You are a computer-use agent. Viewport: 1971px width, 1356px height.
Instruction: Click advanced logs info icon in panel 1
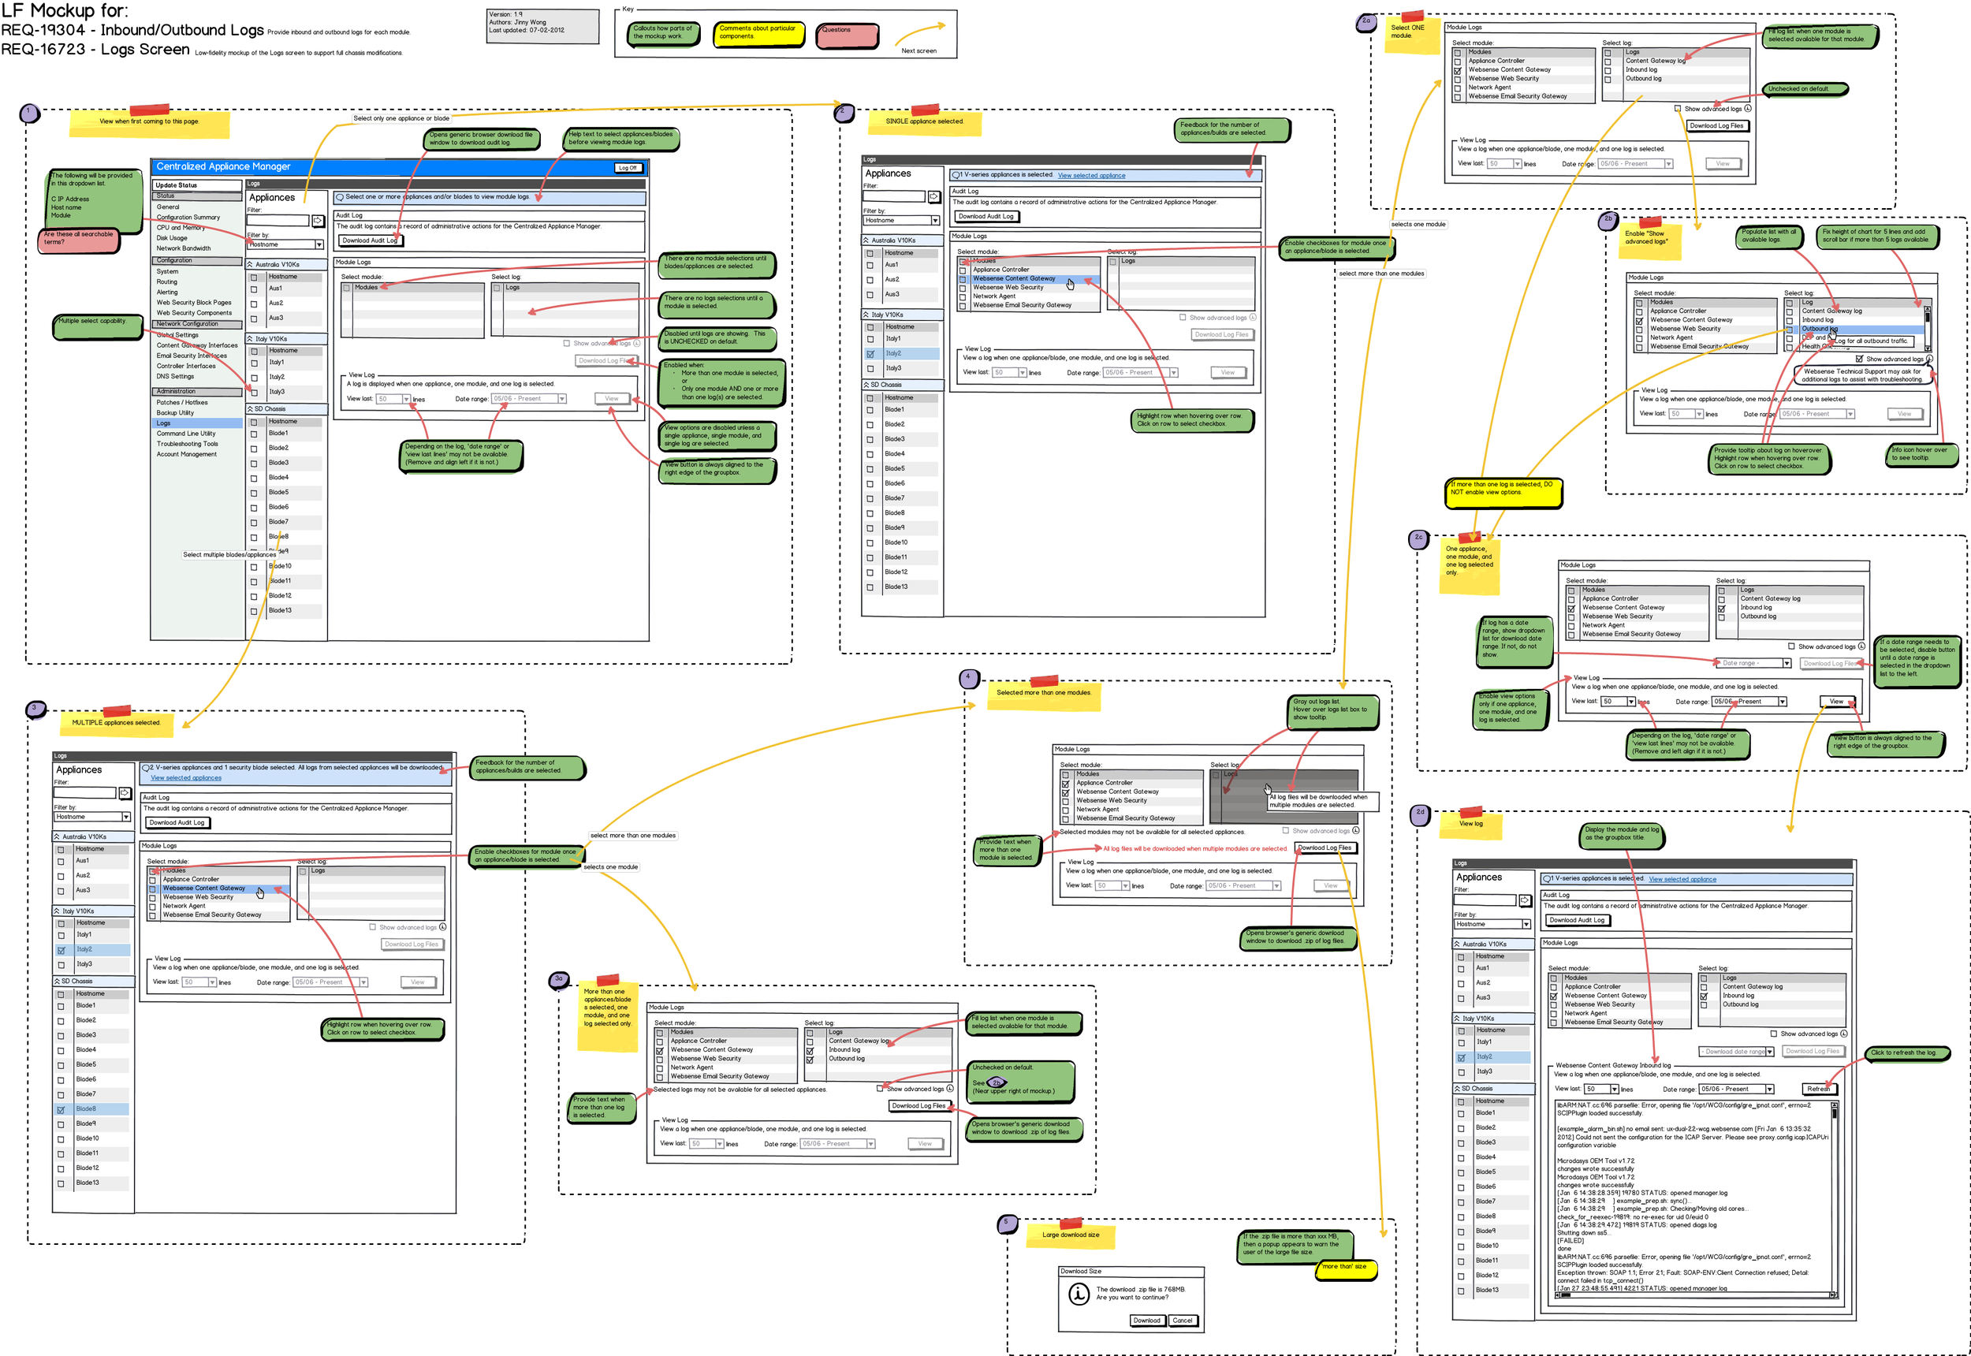pos(636,343)
